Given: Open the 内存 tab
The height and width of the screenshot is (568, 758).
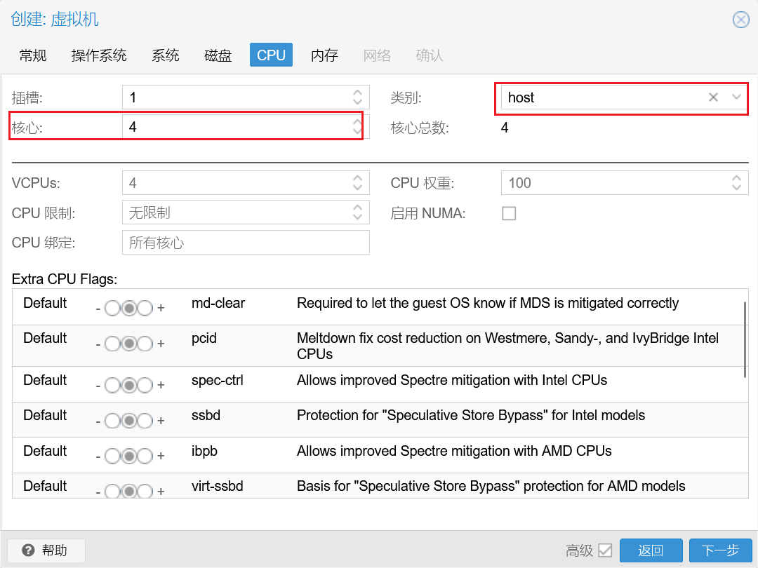Looking at the screenshot, I should click(324, 55).
